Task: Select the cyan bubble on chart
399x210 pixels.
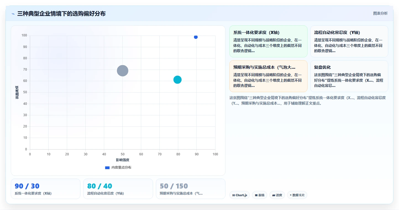Action: (177, 80)
